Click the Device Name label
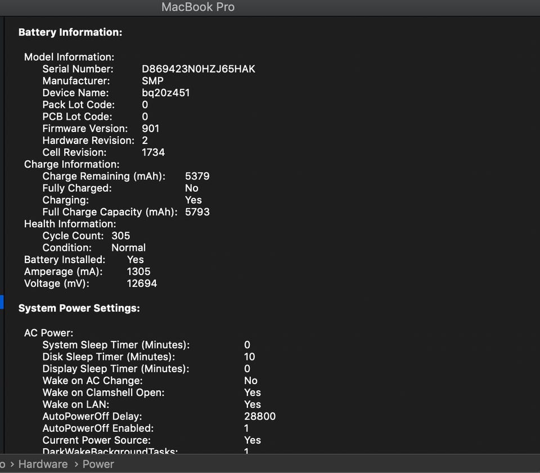 click(x=75, y=93)
